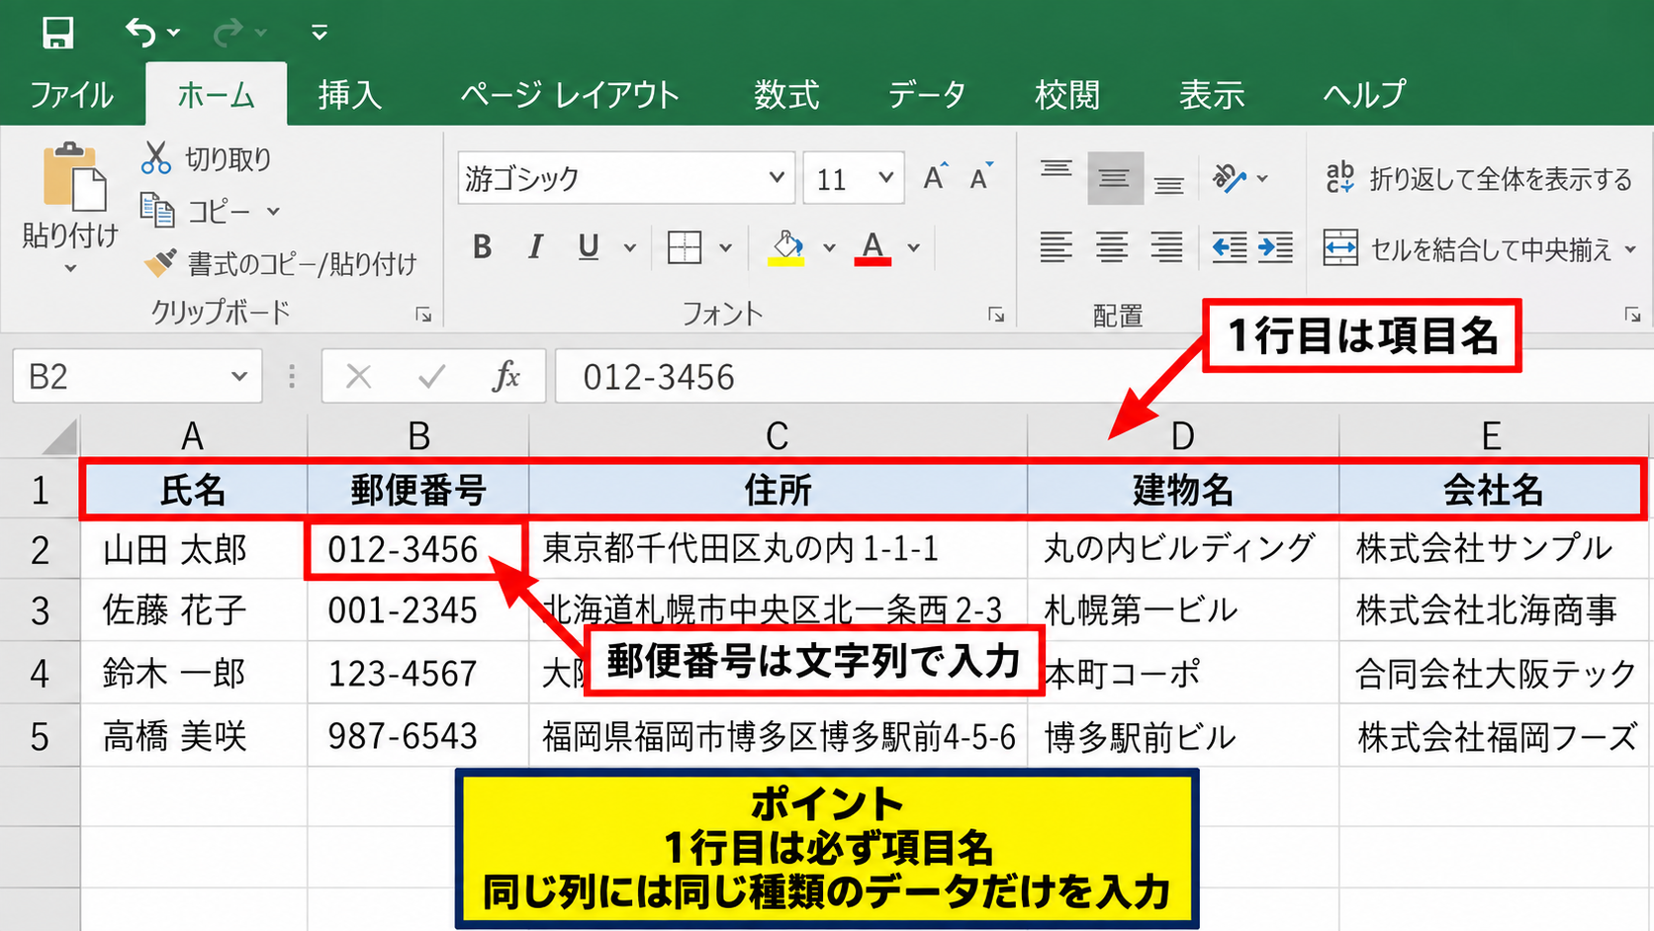Click the Undo arrow icon
This screenshot has width=1654, height=931.
click(x=140, y=33)
